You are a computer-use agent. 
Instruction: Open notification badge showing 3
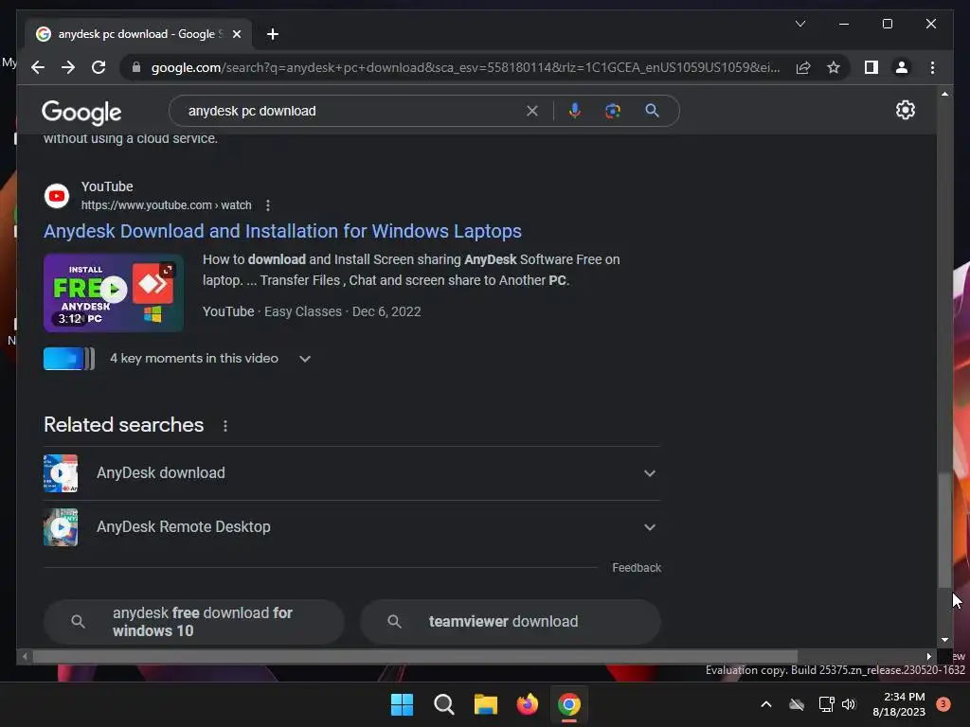(943, 704)
